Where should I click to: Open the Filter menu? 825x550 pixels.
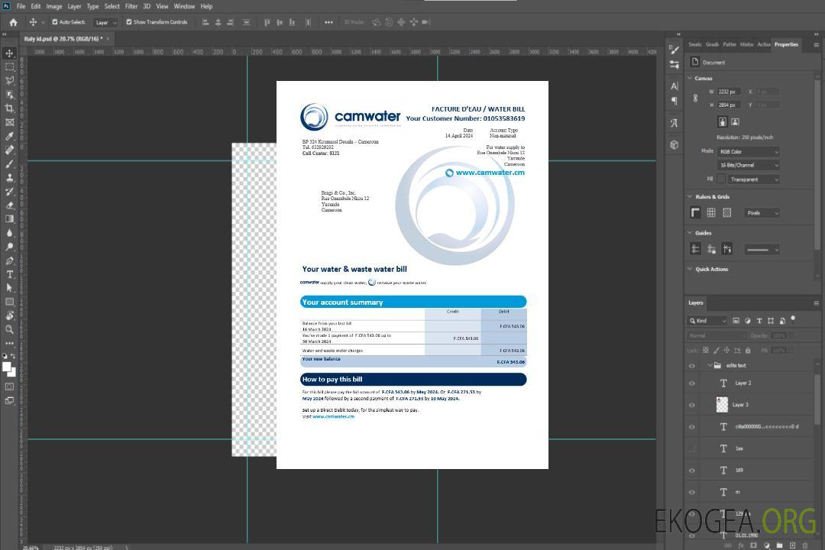point(131,6)
